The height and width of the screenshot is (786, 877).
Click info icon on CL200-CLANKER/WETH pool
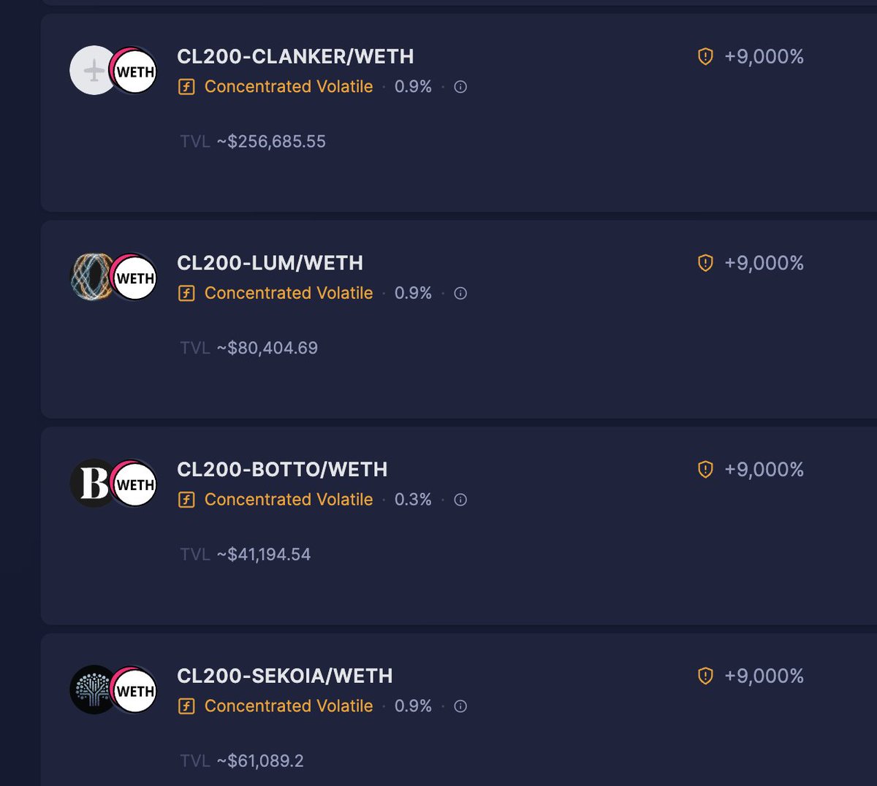(460, 87)
